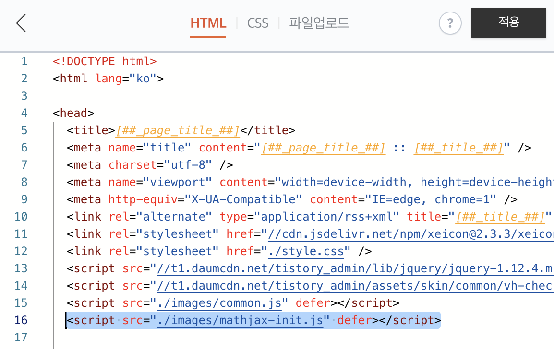Click the "alternate" rel value on line 10
The image size is (554, 349).
(x=174, y=217)
